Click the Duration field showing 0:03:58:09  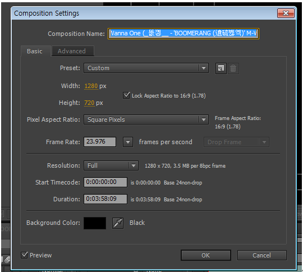coord(105,199)
